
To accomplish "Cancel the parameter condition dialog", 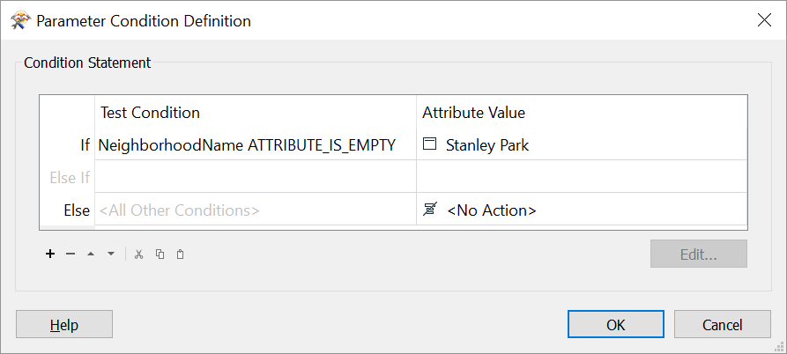I will 723,324.
